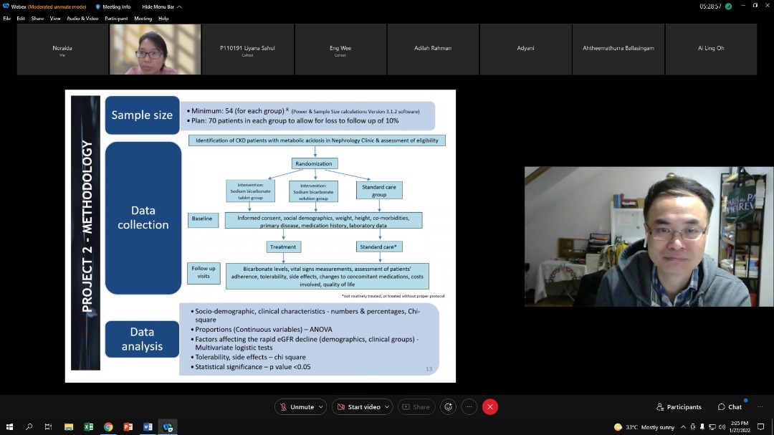Open the Participants panel
This screenshot has height=435, width=774.
(679, 407)
